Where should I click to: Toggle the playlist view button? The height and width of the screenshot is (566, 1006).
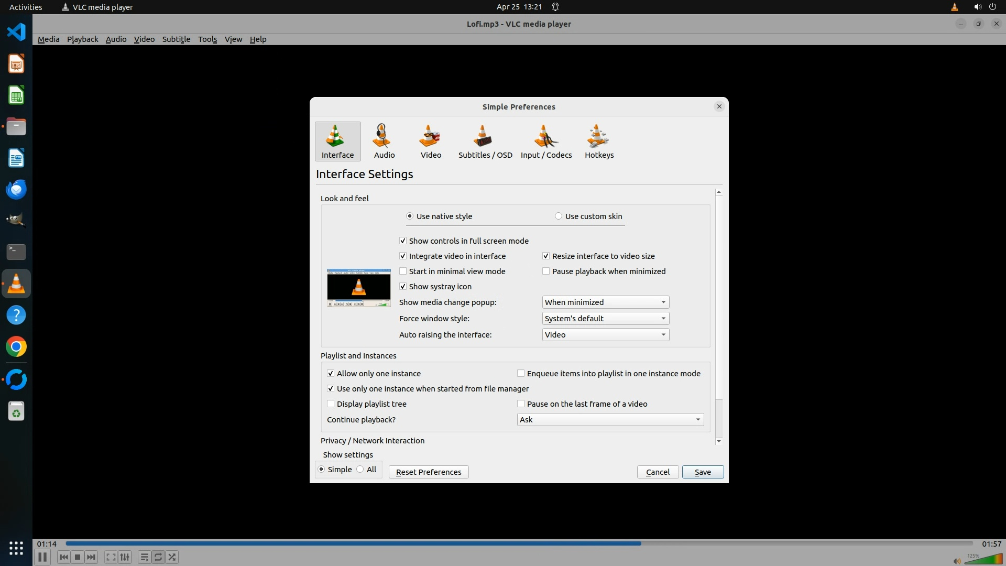144,557
